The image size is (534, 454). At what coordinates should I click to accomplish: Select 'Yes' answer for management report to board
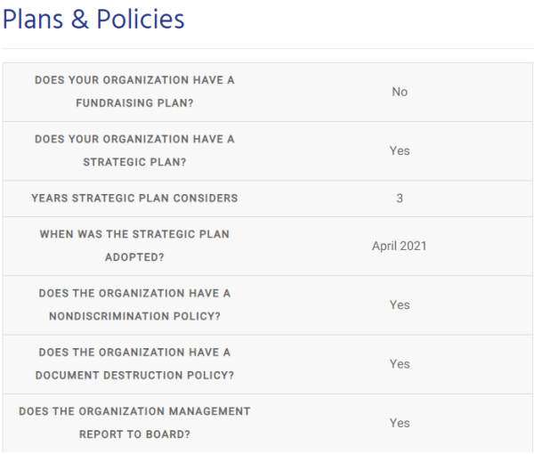(399, 423)
